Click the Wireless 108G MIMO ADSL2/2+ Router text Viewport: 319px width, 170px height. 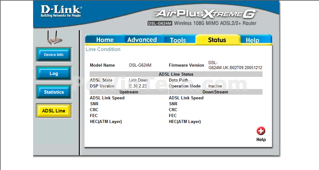click(x=215, y=23)
